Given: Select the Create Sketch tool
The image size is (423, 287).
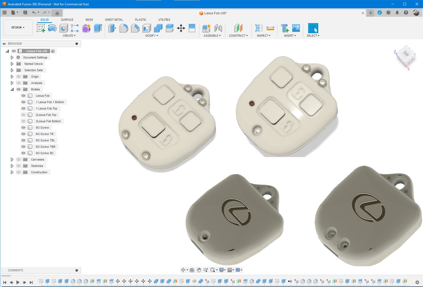Looking at the screenshot, I should [x=41, y=28].
